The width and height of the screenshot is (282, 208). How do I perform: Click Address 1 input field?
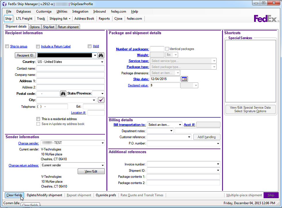coord(71,81)
